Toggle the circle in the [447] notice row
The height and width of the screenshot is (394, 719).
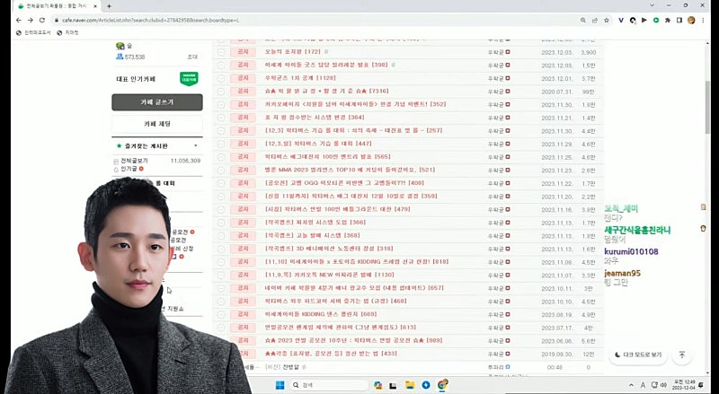click(221, 144)
